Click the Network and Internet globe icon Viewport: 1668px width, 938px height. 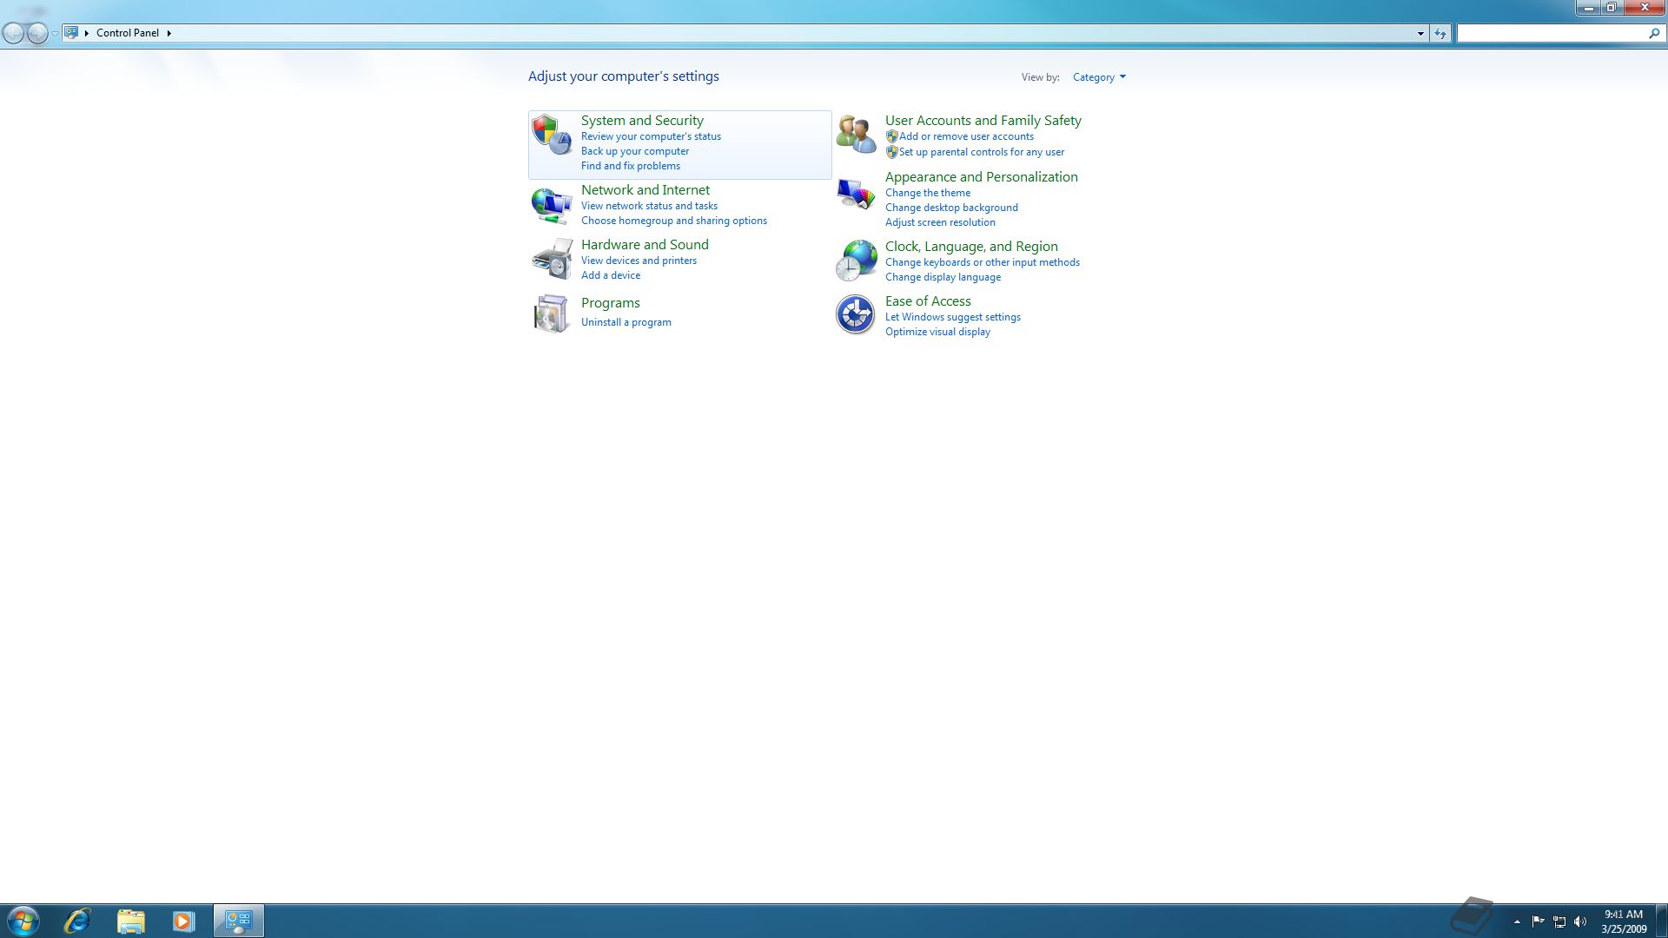point(552,206)
